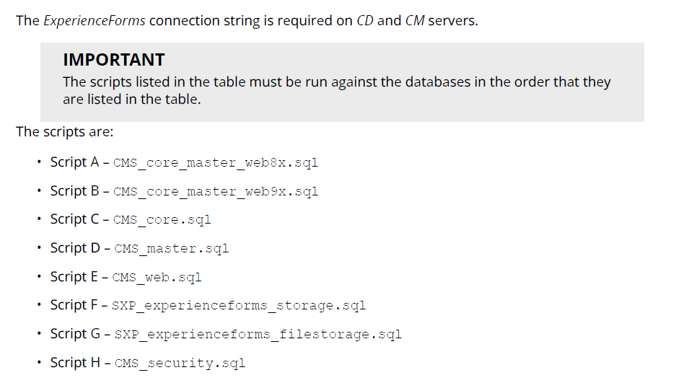Click the SXP_experienceforms_storage.sql filename
The width and height of the screenshot is (684, 383).
tap(239, 306)
